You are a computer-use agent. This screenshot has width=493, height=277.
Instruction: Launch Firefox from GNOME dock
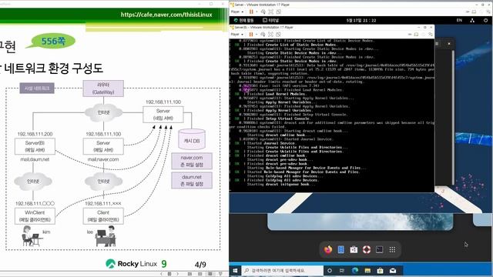(328, 249)
